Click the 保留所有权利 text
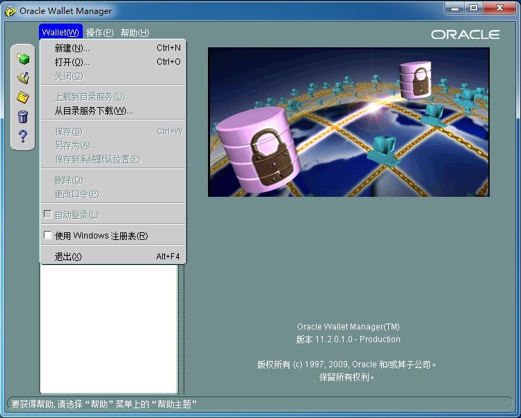The image size is (521, 418). tap(346, 377)
